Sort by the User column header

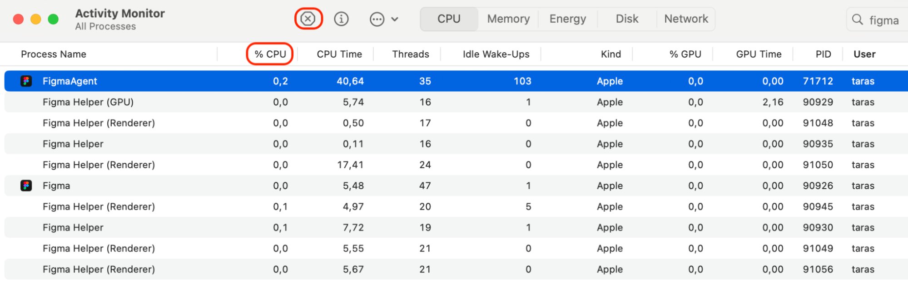(x=864, y=54)
